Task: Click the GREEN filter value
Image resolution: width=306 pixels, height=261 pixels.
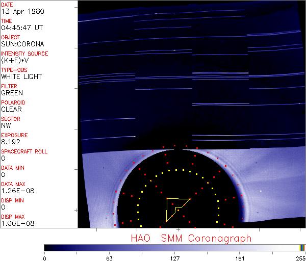Action: click(11, 93)
